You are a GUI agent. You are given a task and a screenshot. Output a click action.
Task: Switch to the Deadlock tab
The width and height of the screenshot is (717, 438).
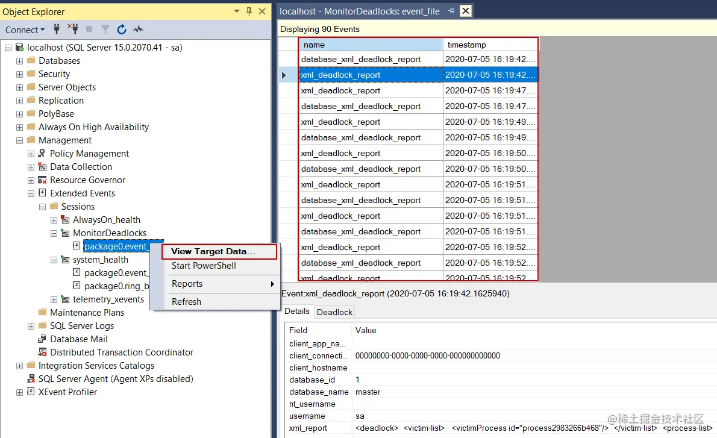pyautogui.click(x=335, y=312)
